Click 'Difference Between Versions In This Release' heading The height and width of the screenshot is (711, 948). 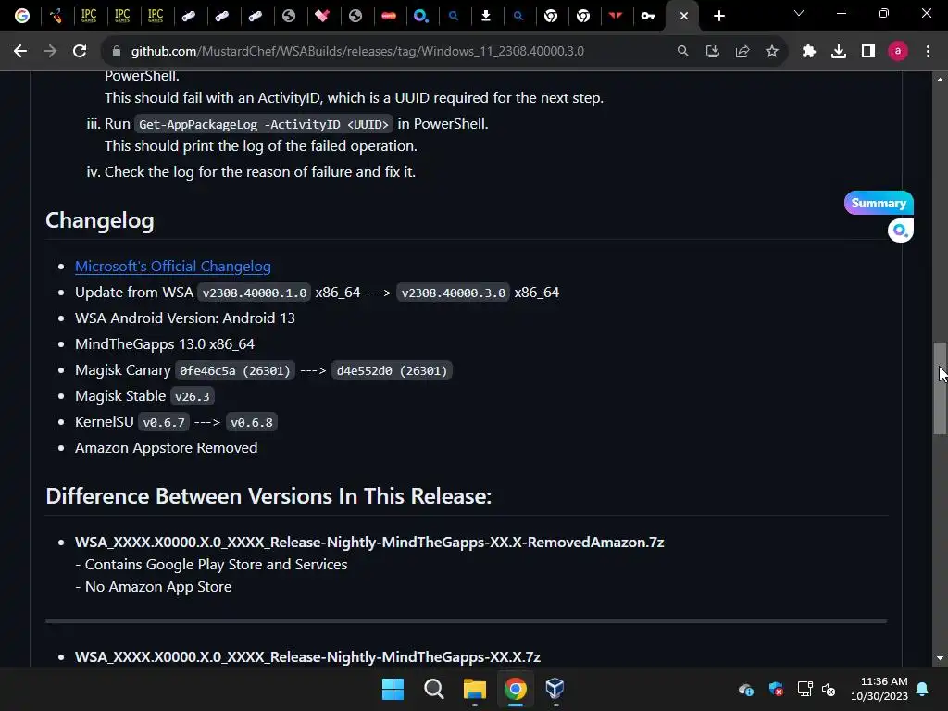click(268, 496)
